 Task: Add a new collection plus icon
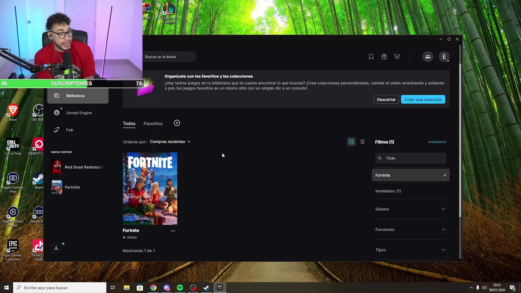click(x=177, y=123)
